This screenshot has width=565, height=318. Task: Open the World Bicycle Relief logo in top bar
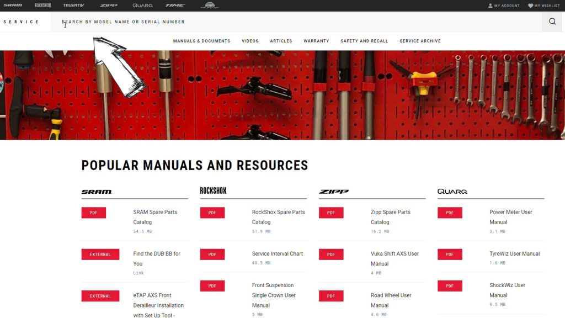210,5
